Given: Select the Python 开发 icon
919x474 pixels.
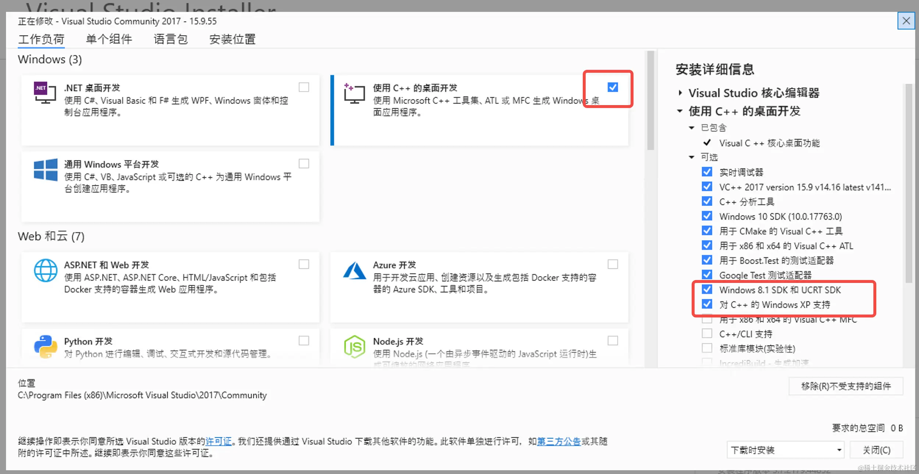Looking at the screenshot, I should point(45,347).
